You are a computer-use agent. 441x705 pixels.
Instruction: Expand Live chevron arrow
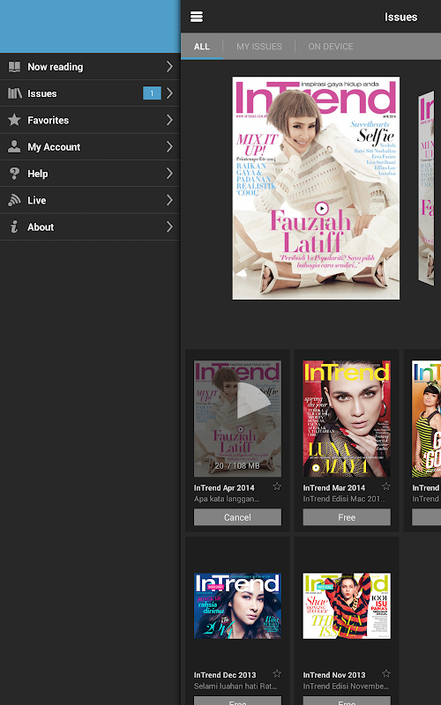click(169, 200)
